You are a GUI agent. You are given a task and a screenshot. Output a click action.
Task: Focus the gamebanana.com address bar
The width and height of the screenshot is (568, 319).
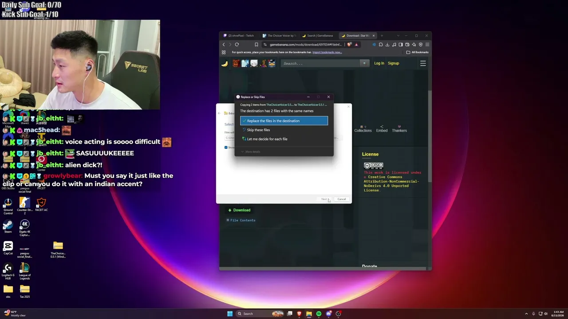(x=306, y=44)
